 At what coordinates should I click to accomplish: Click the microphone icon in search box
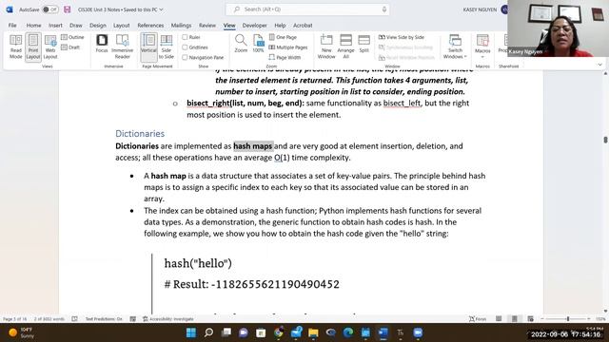384,9
